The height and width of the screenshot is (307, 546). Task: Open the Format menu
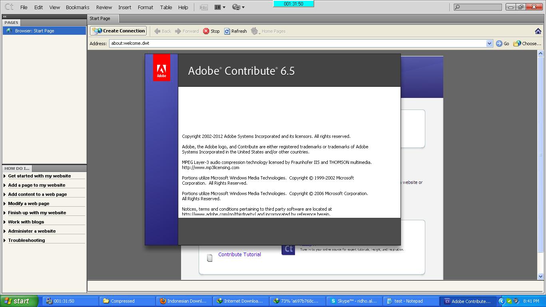(145, 7)
